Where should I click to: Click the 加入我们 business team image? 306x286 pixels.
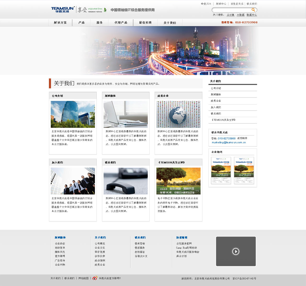(x=73, y=181)
